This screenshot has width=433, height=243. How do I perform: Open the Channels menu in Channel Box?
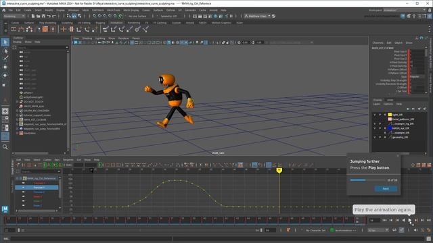(378, 43)
